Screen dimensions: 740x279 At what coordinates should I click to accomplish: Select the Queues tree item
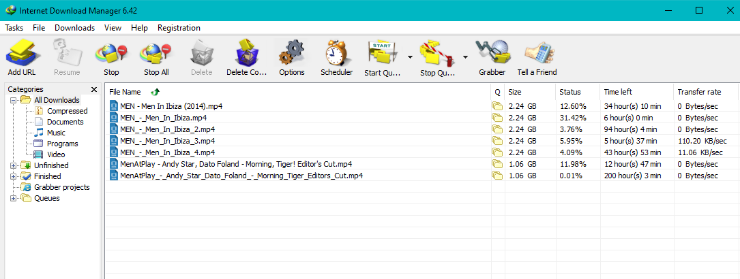[x=47, y=198]
